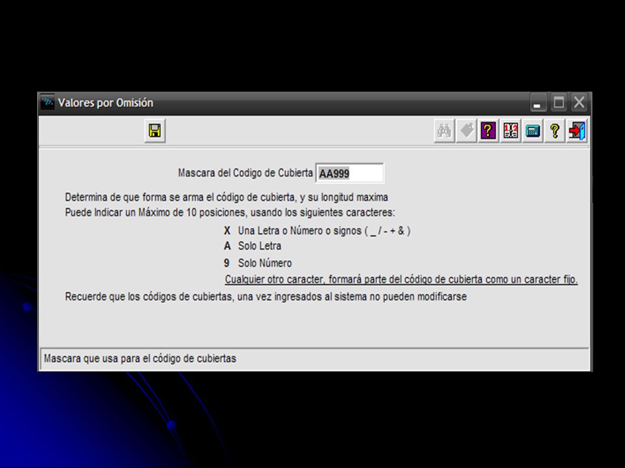Click the yellow floppy disk save icon
The height and width of the screenshot is (468, 625).
click(x=155, y=131)
